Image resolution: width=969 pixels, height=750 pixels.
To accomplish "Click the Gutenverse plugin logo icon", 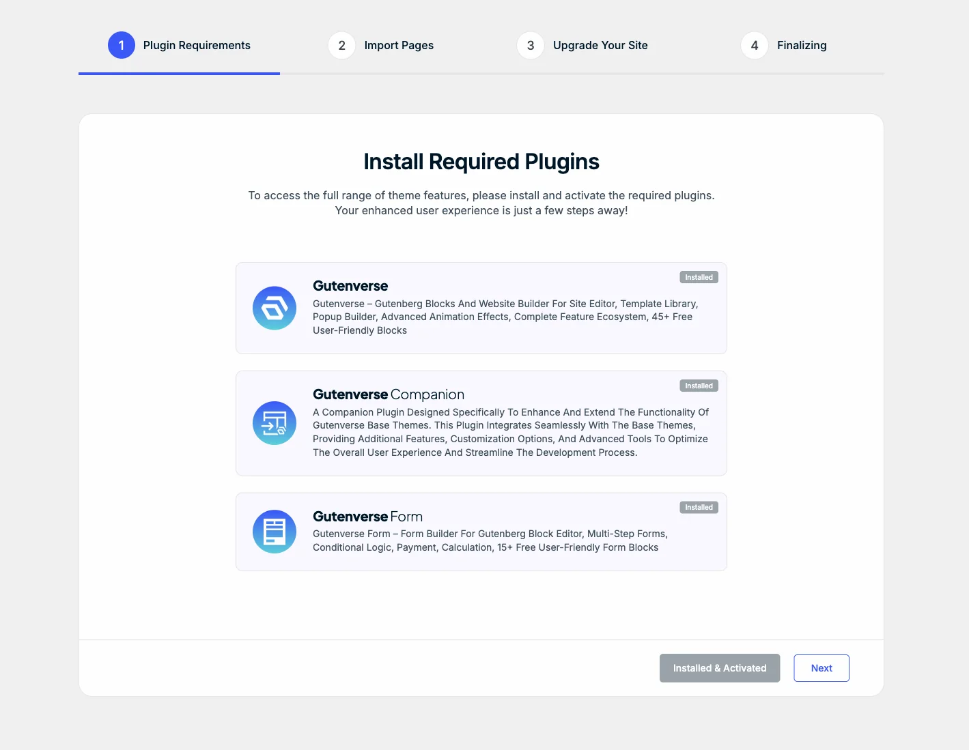I will pos(275,308).
